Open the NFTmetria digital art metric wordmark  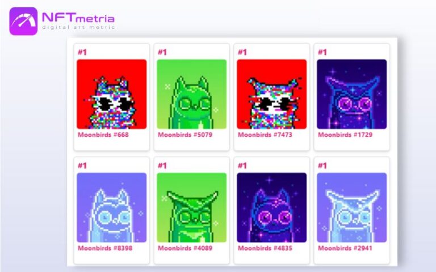point(78,21)
